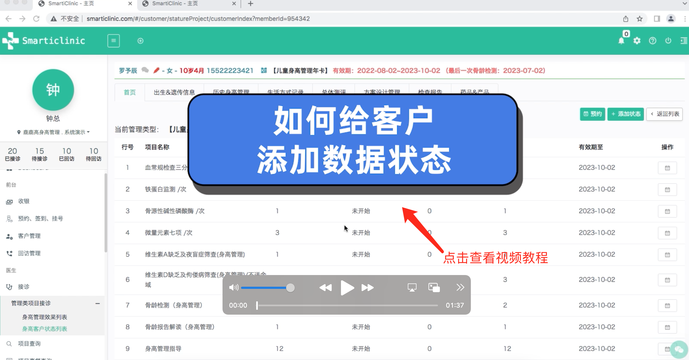Click calendar icon for row 4 微量元素七项
The image size is (689, 360).
coord(667,233)
